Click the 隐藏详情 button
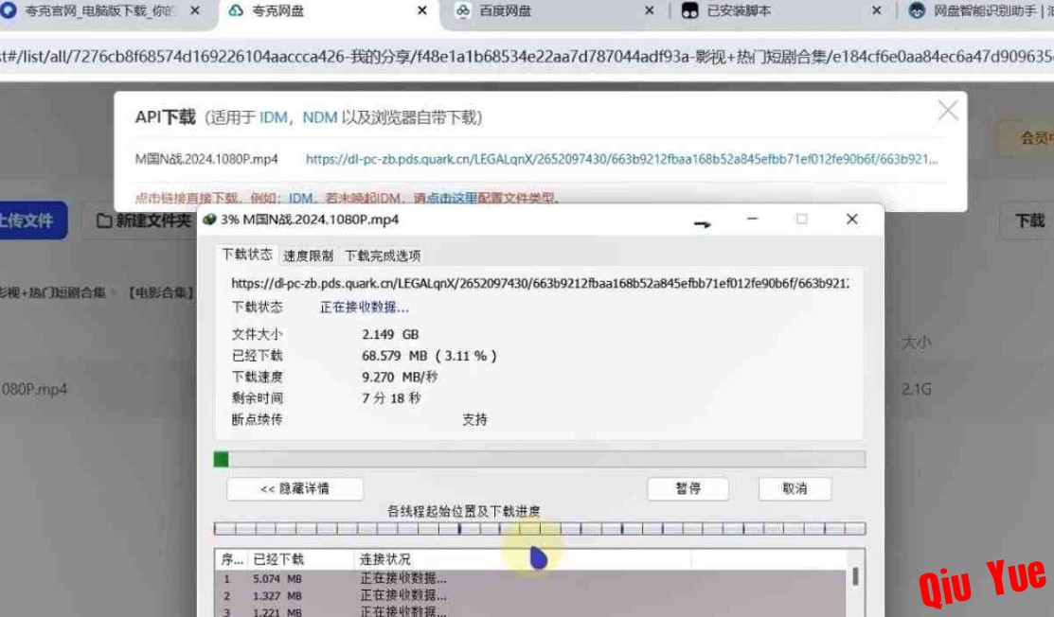 click(x=295, y=488)
